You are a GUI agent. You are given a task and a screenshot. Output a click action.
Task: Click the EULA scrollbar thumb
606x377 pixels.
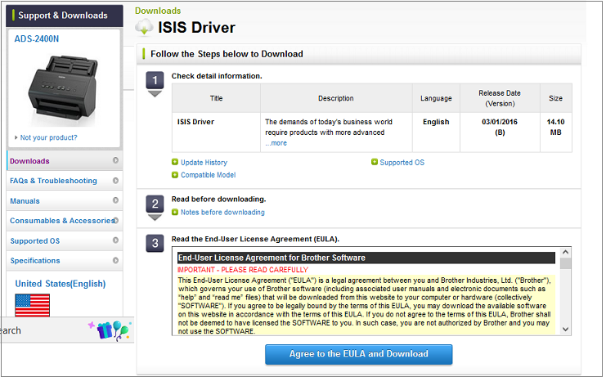pyautogui.click(x=565, y=263)
